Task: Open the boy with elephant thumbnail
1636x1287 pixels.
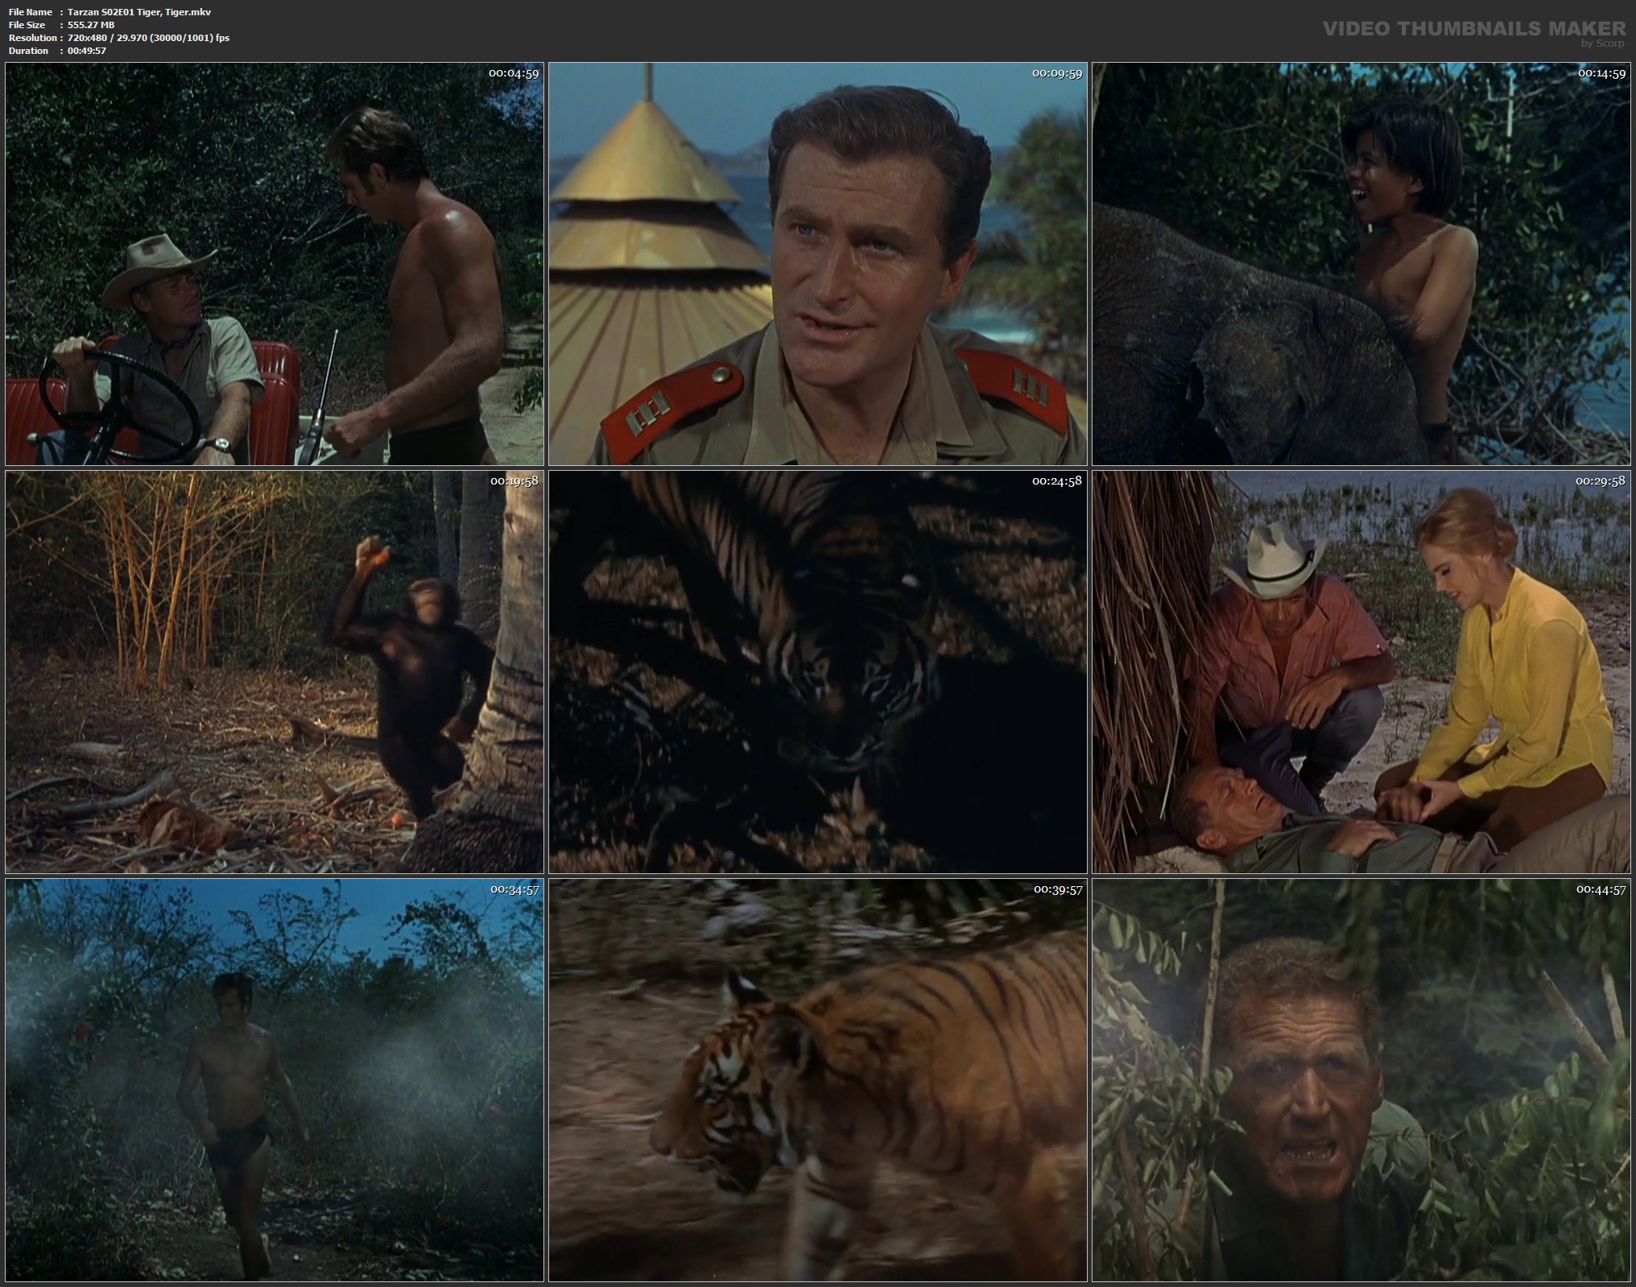Action: pos(1361,264)
